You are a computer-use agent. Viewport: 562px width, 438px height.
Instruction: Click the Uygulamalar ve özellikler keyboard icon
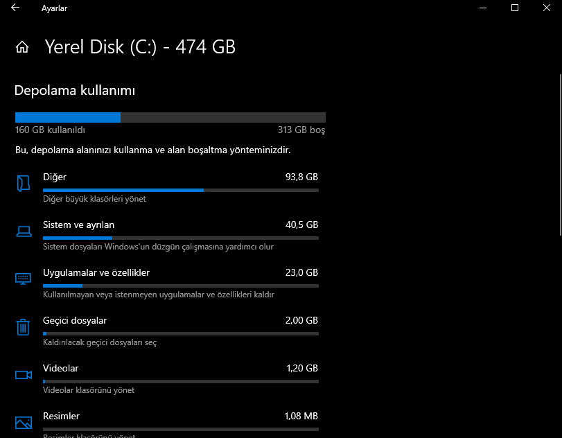tap(24, 279)
